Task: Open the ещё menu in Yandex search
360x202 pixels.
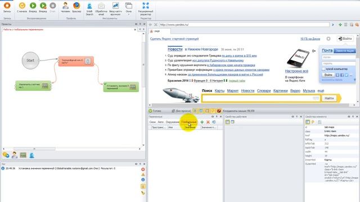Action: (x=321, y=91)
